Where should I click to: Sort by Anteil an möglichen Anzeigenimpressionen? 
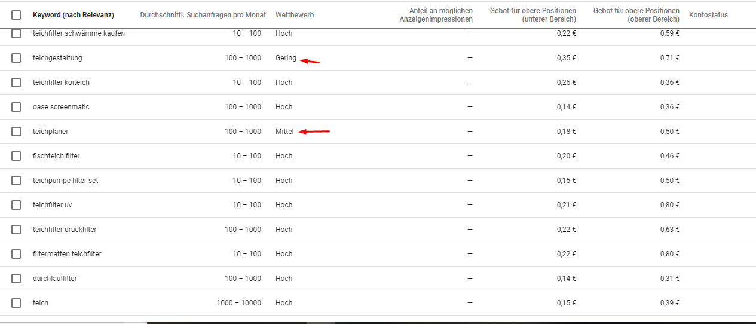pos(436,15)
